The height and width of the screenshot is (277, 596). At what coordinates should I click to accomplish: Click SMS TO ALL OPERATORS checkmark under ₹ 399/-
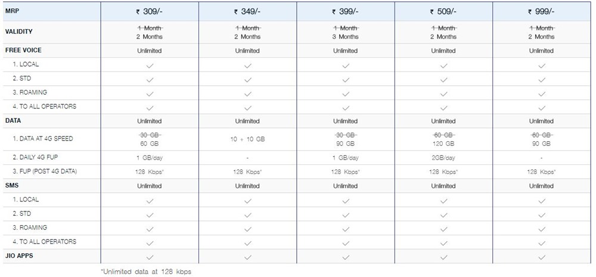[346, 243]
